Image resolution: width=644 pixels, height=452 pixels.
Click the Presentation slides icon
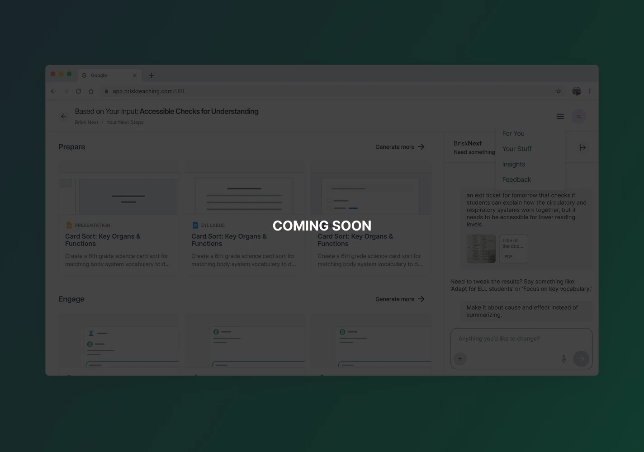tap(69, 225)
